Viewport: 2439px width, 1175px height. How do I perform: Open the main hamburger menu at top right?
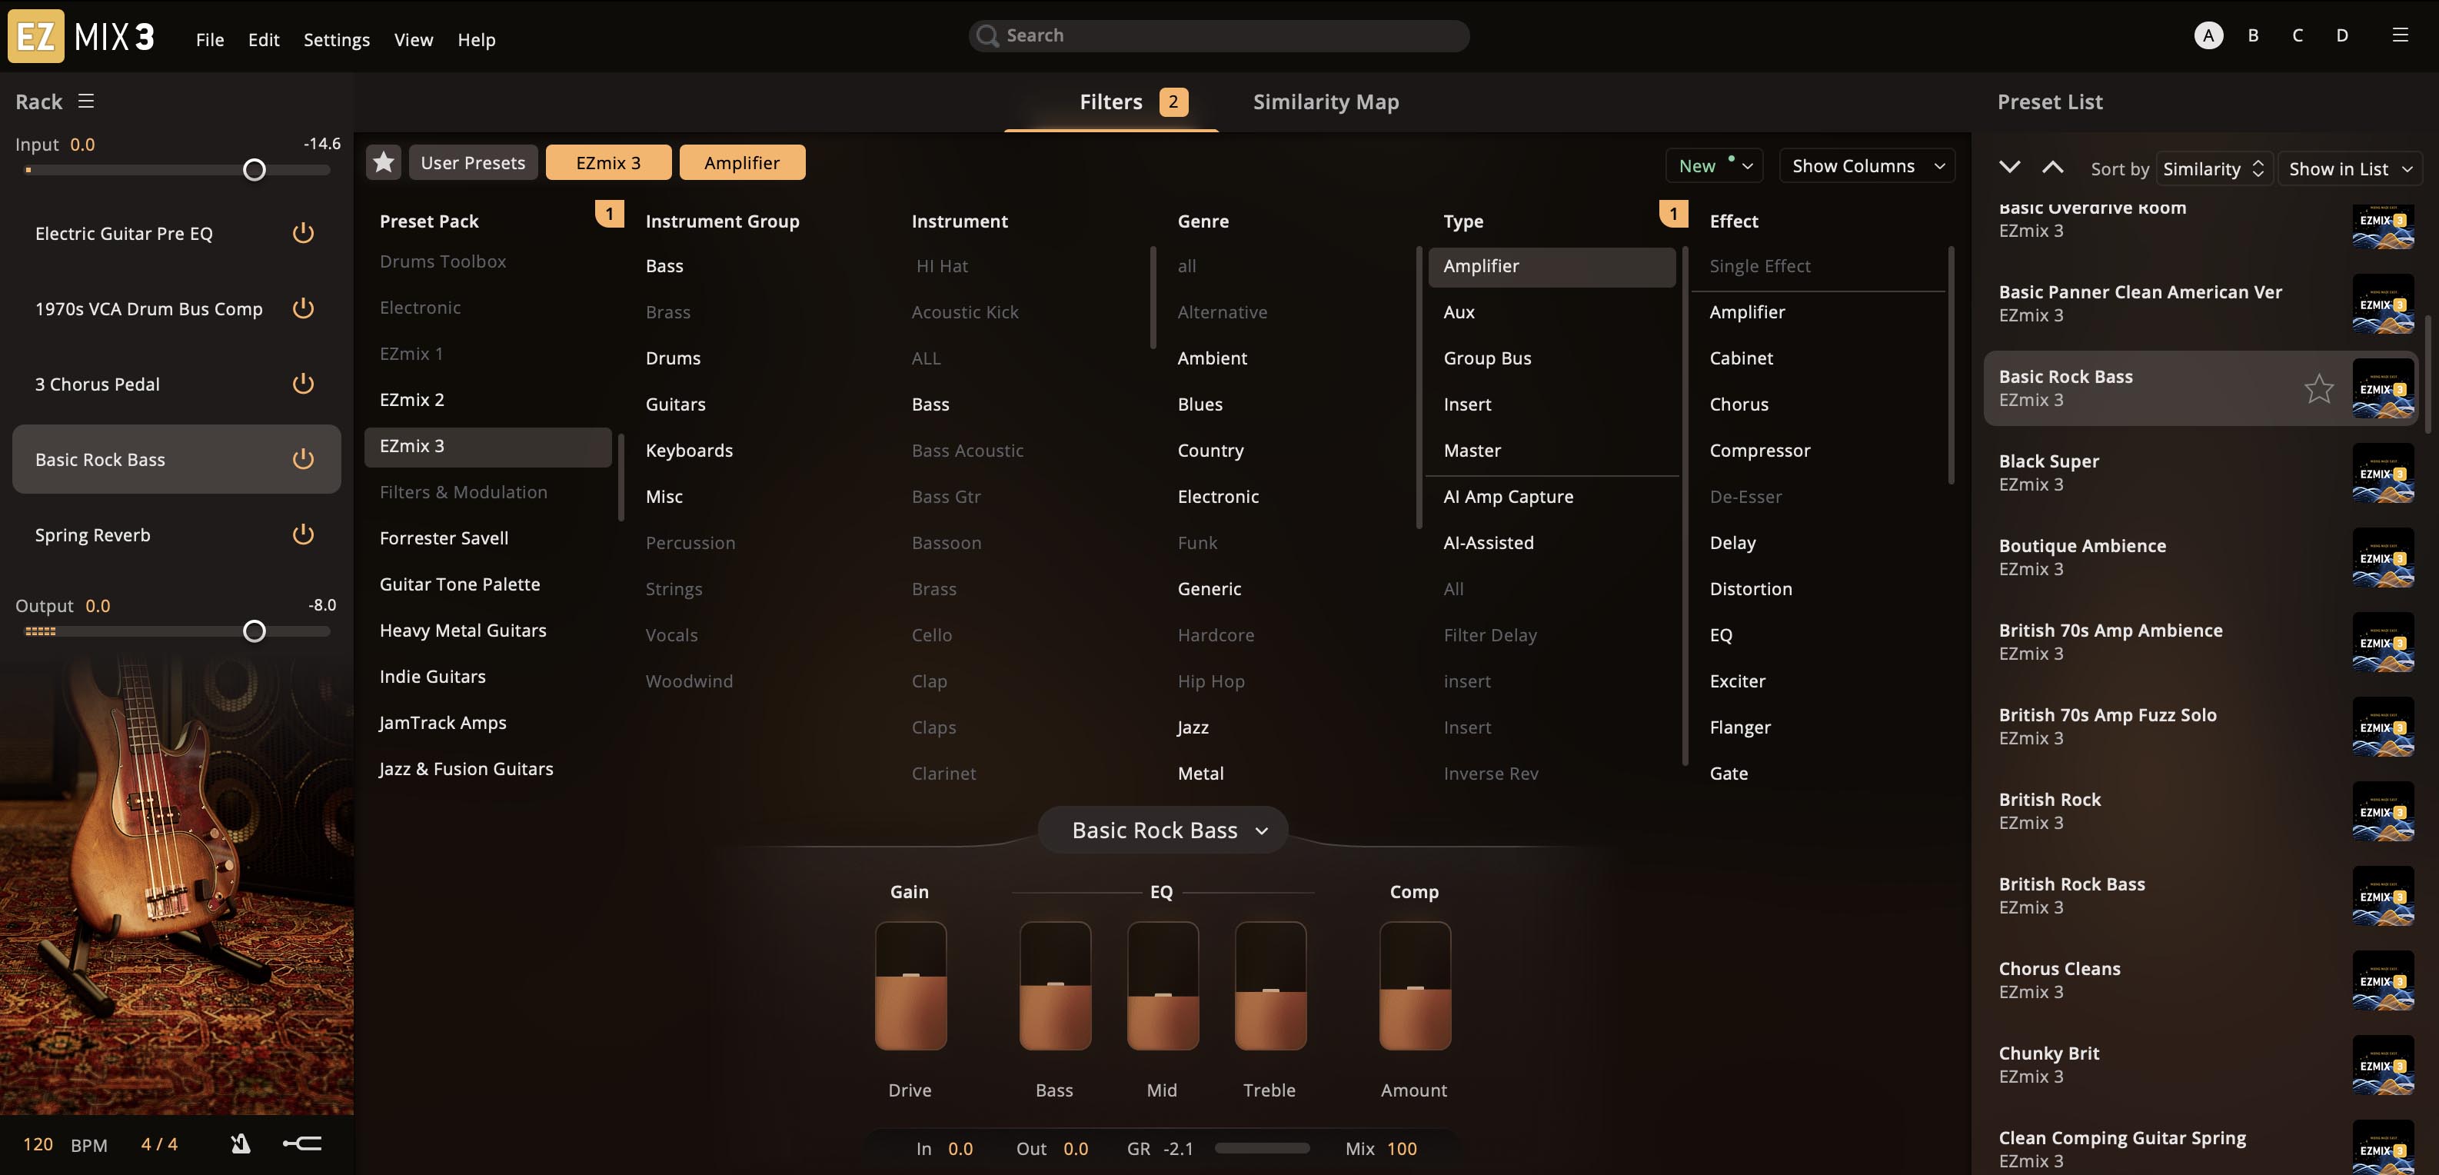[2399, 35]
